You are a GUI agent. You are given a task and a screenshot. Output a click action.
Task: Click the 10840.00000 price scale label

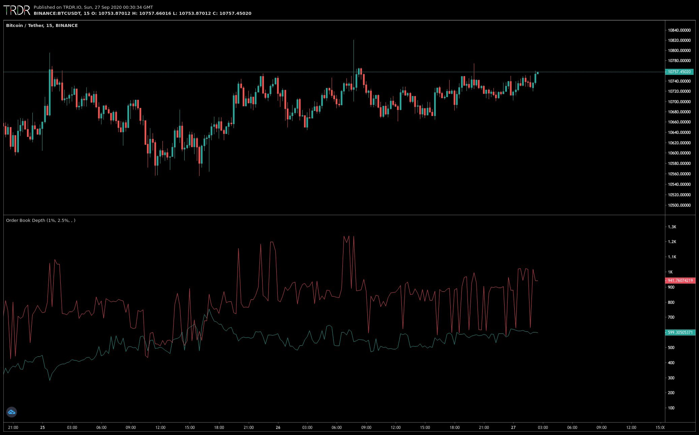tap(679, 30)
